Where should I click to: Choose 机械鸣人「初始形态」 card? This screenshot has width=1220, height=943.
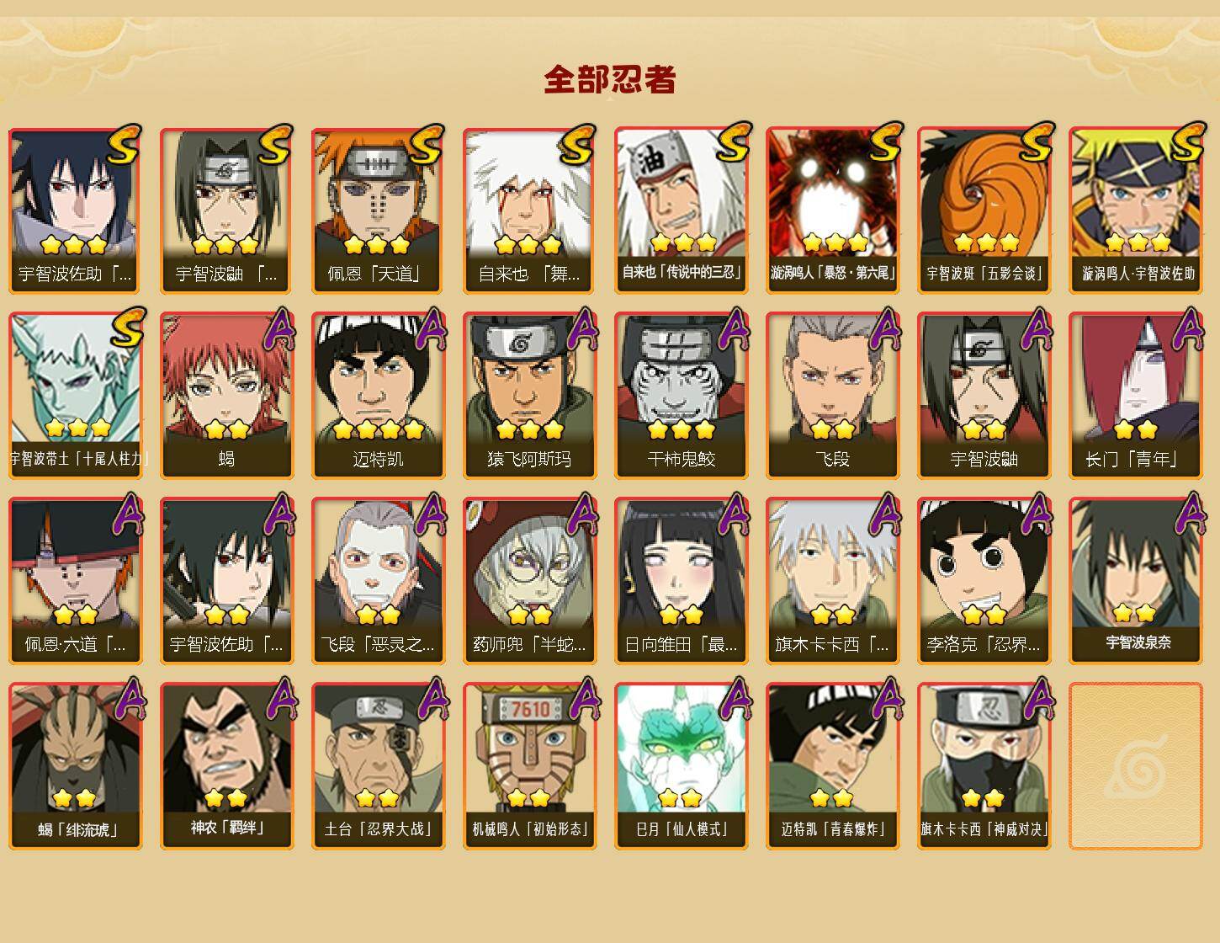pyautogui.click(x=529, y=766)
